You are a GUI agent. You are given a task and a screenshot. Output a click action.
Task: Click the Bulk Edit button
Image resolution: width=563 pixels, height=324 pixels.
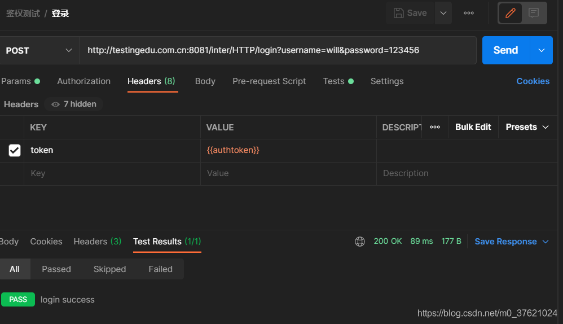click(473, 127)
